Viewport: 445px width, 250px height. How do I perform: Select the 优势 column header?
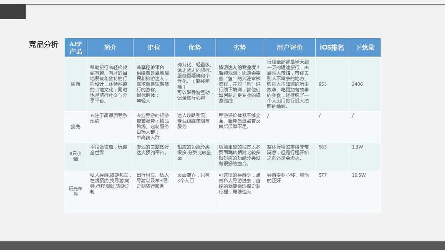(x=195, y=47)
